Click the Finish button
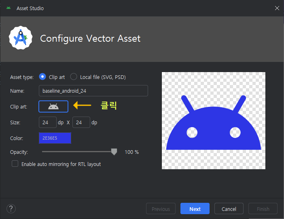Screen dimensions: 284x219 (263, 208)
